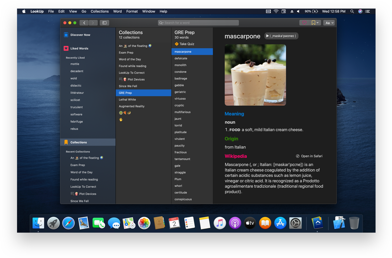Open Siri from menu bar
Viewport: 392px width, 258px height.
click(360, 11)
